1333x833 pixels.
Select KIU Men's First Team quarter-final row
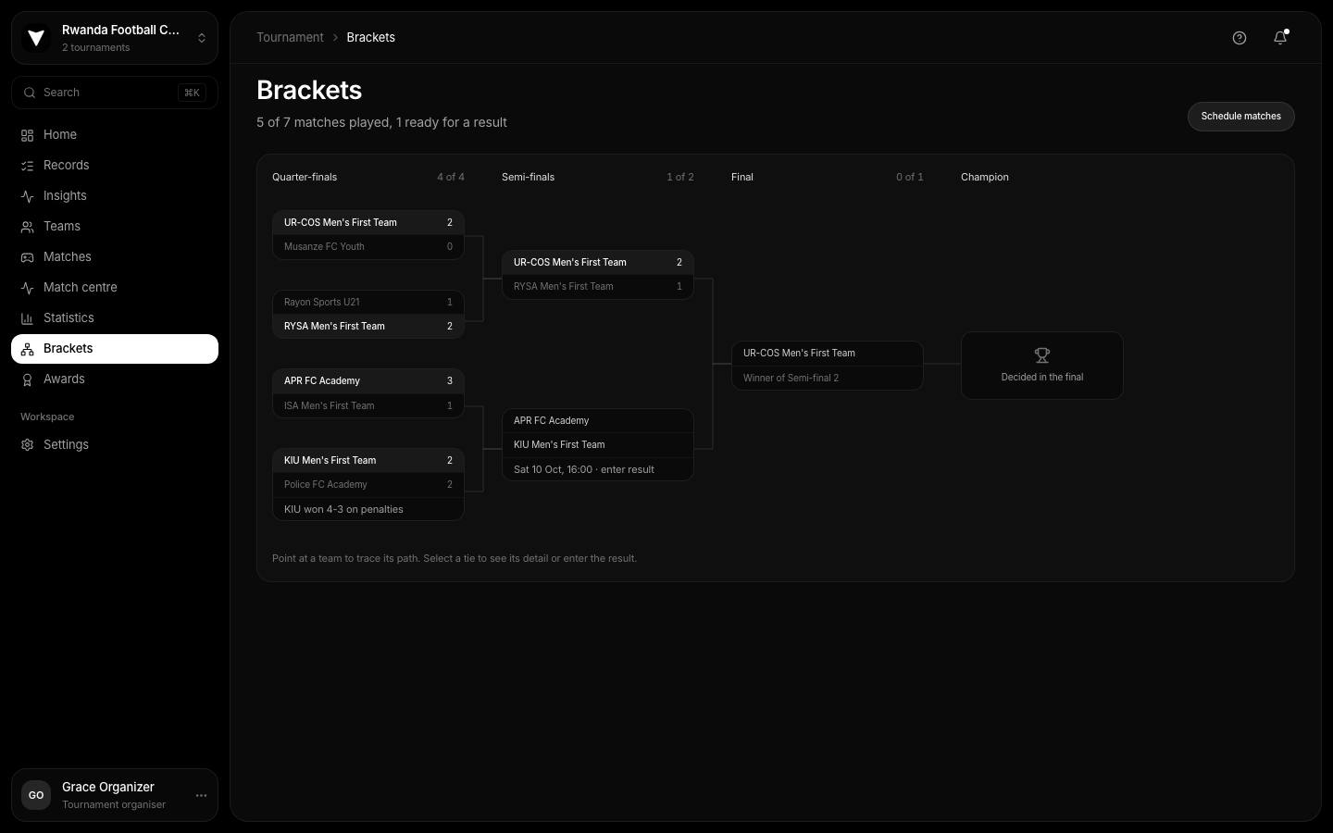(x=368, y=461)
